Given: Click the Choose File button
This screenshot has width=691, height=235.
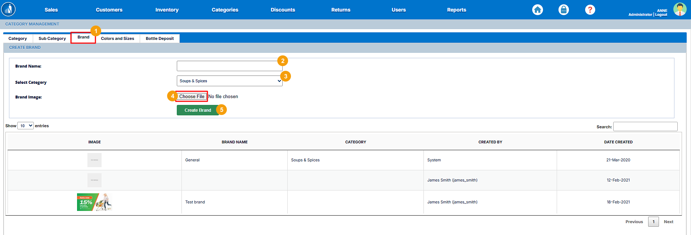Looking at the screenshot, I should (192, 96).
